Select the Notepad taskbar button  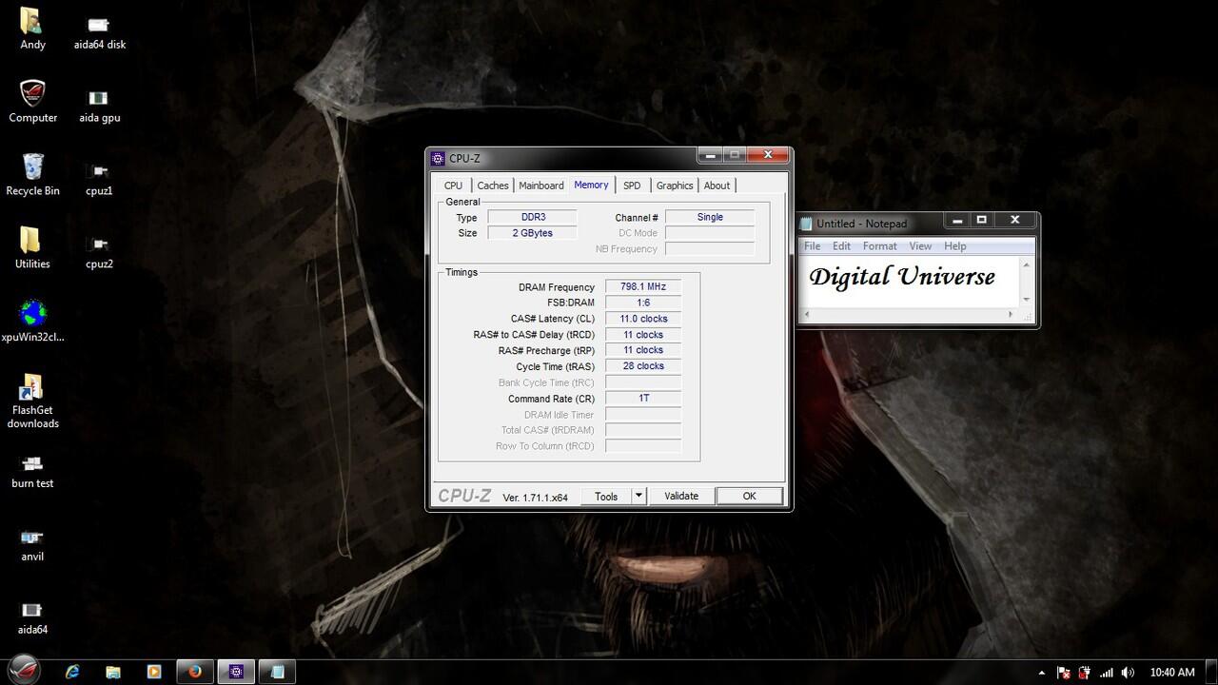point(277,672)
